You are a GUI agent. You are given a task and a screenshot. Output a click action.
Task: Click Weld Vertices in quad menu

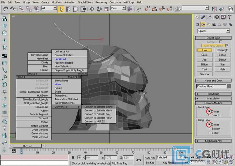(40, 137)
